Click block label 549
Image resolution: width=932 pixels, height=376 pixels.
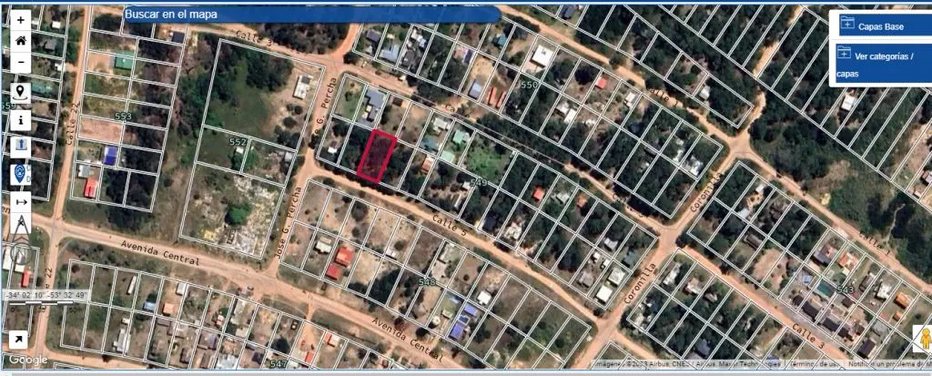(479, 182)
